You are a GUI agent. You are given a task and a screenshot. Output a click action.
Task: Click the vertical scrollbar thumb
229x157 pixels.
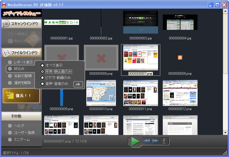pyautogui.click(x=225, y=44)
